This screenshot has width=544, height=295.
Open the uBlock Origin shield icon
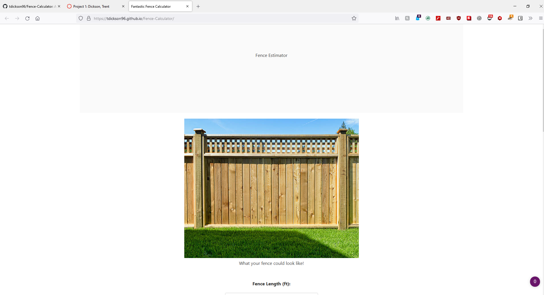pyautogui.click(x=459, y=18)
